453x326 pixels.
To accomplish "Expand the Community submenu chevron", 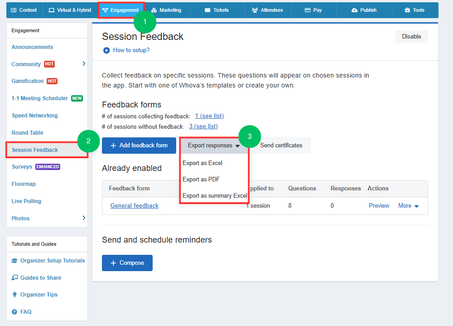I will click(x=84, y=64).
